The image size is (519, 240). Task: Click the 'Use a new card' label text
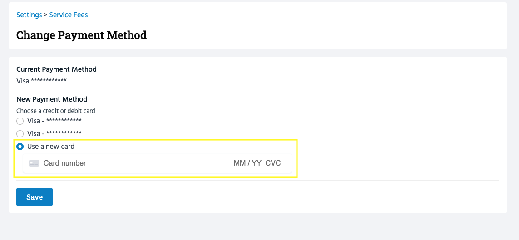tap(51, 147)
